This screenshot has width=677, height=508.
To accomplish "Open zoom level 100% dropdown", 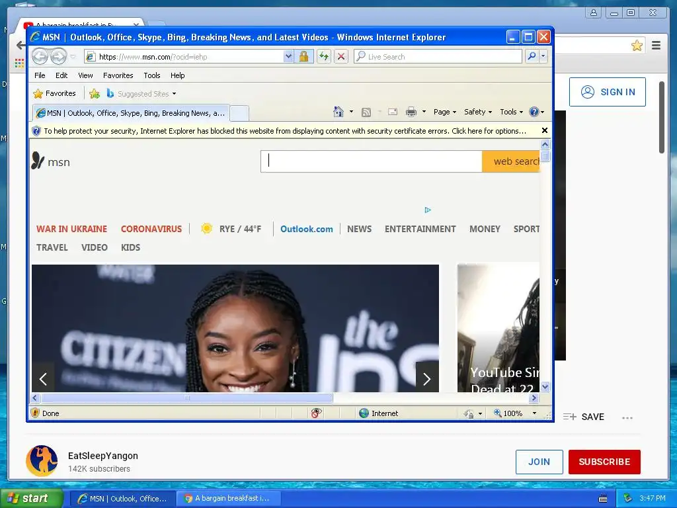I will coord(534,413).
